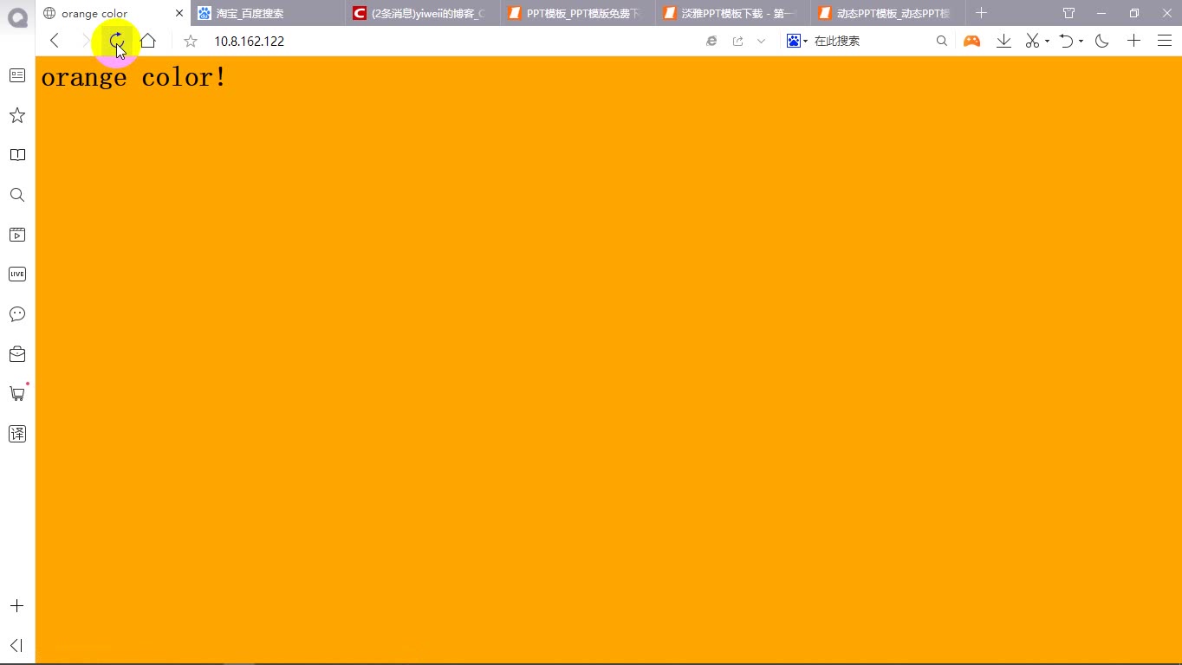Open the favorites star in sidebar
Image resolution: width=1182 pixels, height=665 pixels.
click(x=17, y=115)
